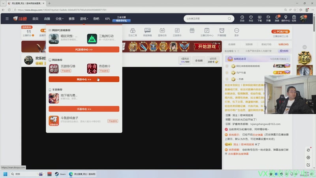Open 历史弹幕 link in chat
This screenshot has height=178, width=316.
pyautogui.click(x=258, y=134)
